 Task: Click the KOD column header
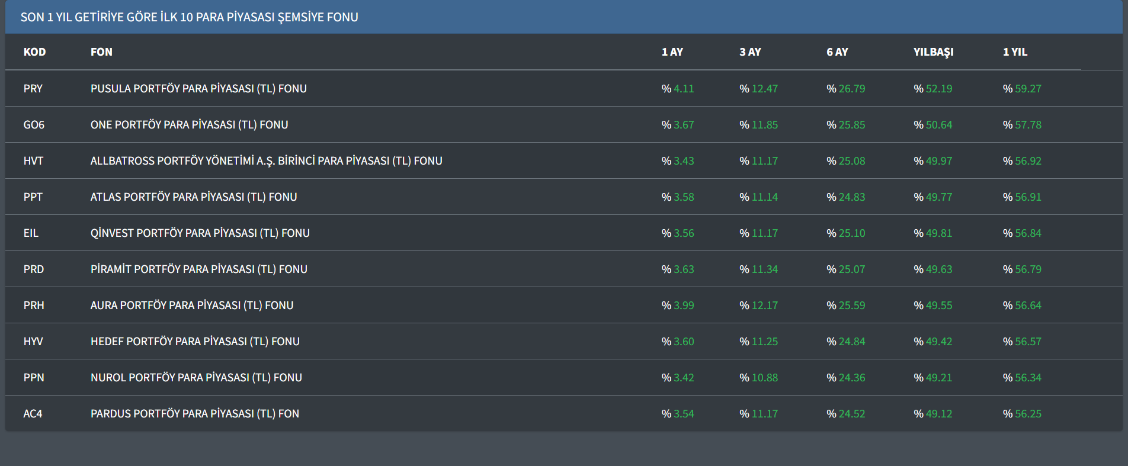(x=34, y=52)
